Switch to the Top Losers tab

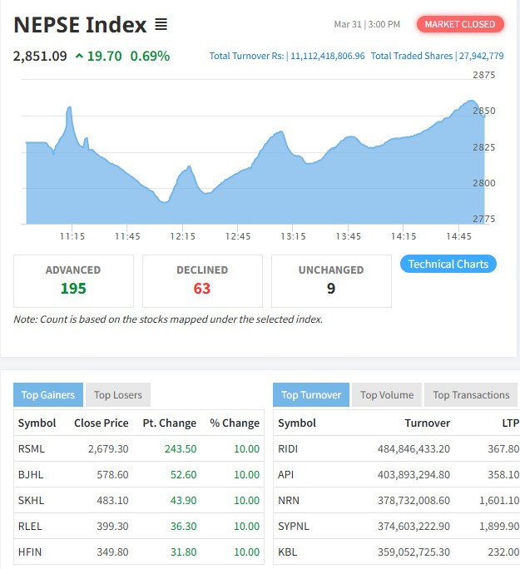pyautogui.click(x=117, y=395)
